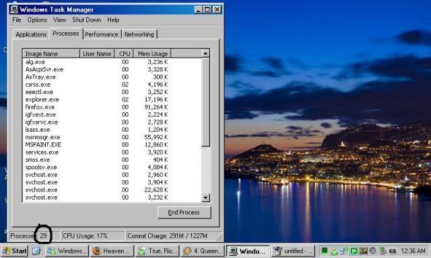Click the Commit Charge 291M / 1227M status
The width and height of the screenshot is (431, 258).
click(168, 236)
